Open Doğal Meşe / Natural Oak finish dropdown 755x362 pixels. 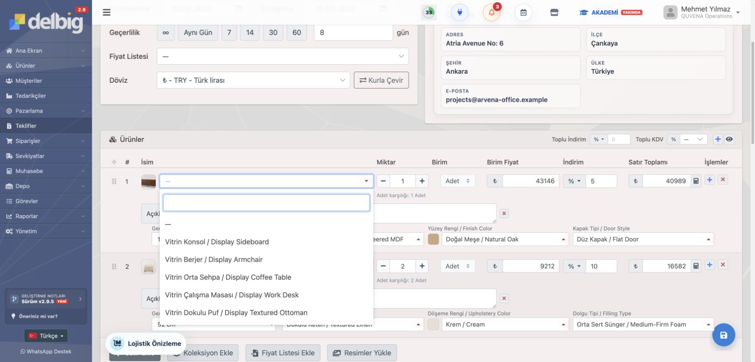(x=505, y=239)
